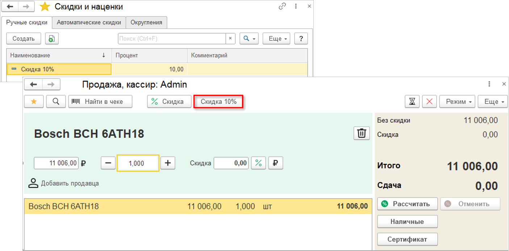Click the % Скидка button

pyautogui.click(x=169, y=102)
